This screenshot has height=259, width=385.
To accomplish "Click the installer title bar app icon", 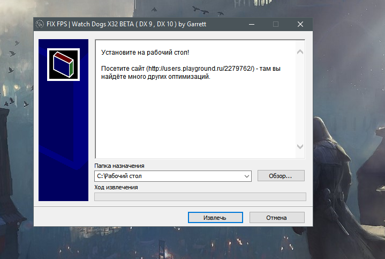I will pyautogui.click(x=40, y=24).
